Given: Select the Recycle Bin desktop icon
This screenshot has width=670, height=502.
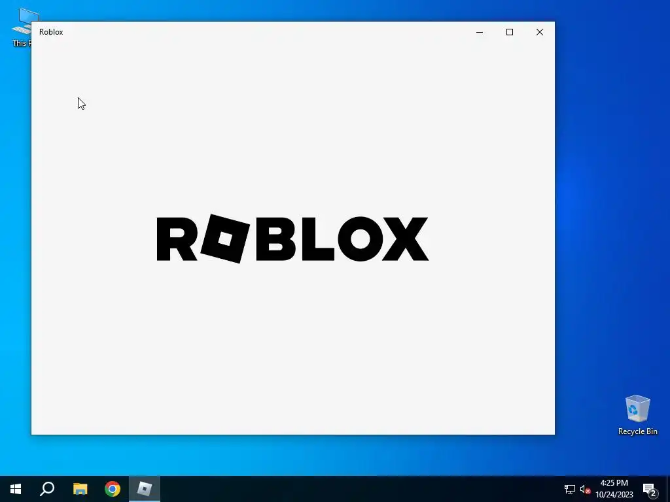Looking at the screenshot, I should [637, 415].
